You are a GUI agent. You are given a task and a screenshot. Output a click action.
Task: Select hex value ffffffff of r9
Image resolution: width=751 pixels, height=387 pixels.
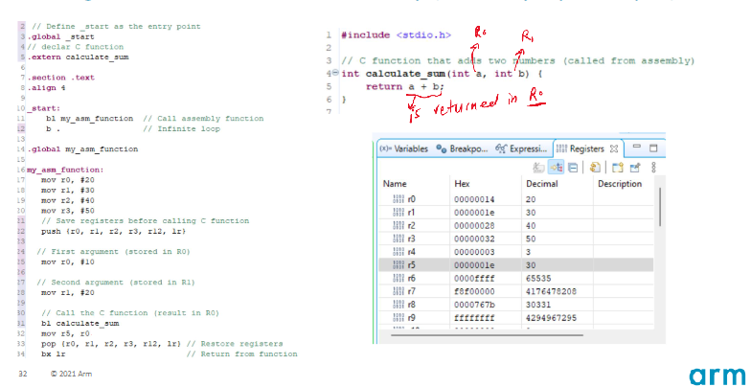pos(474,318)
